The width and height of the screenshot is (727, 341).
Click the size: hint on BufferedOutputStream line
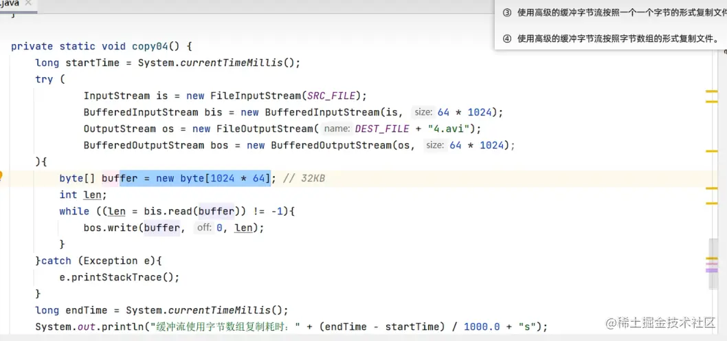[x=436, y=145]
